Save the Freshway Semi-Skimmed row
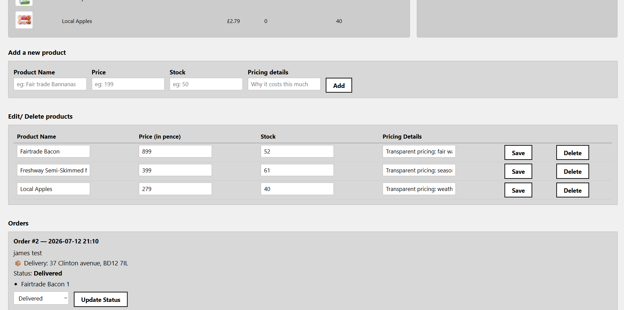This screenshot has width=624, height=310. coord(518,171)
